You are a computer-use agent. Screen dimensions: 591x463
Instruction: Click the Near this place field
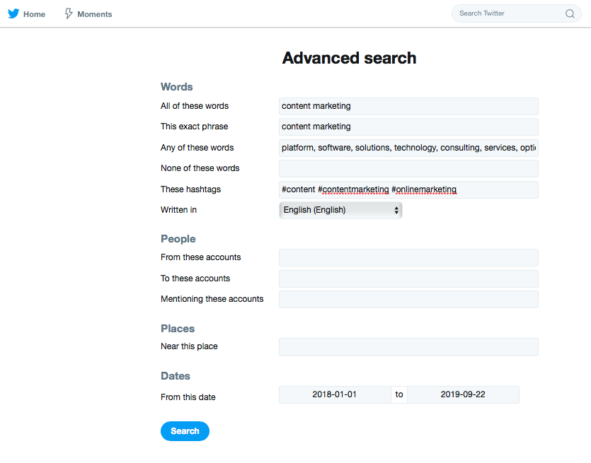pos(408,346)
